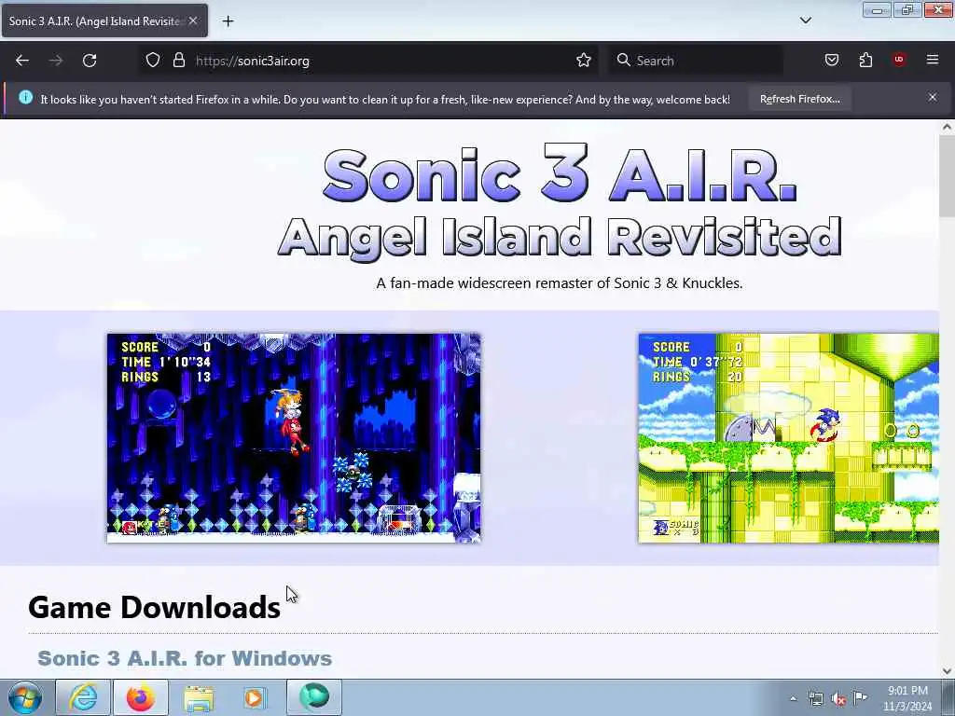The width and height of the screenshot is (955, 716).
Task: Open the network status tray icon
Action: click(815, 699)
